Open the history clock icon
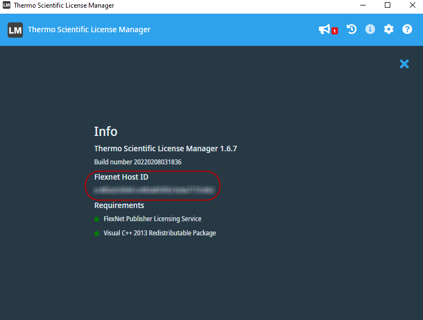The image size is (423, 320). tap(352, 29)
